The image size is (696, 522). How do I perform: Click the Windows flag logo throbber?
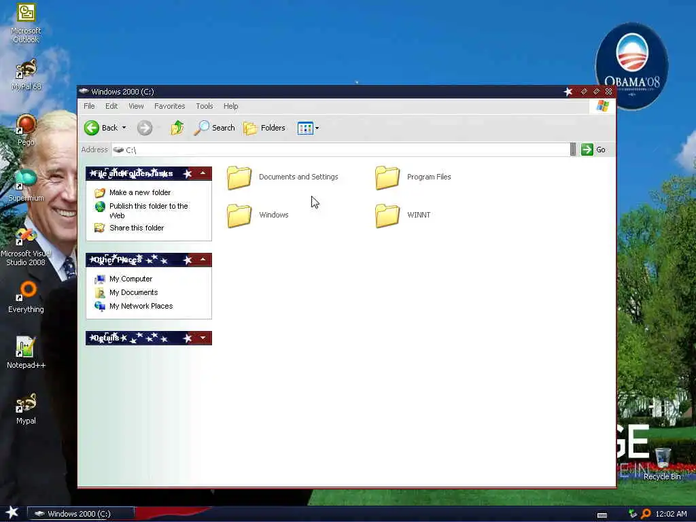pyautogui.click(x=602, y=106)
